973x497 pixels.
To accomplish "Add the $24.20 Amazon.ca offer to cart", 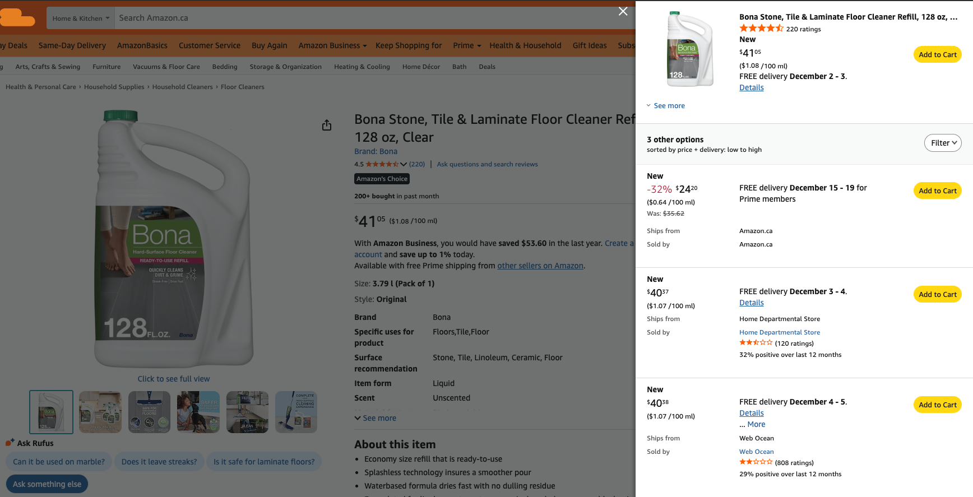I will pyautogui.click(x=937, y=191).
